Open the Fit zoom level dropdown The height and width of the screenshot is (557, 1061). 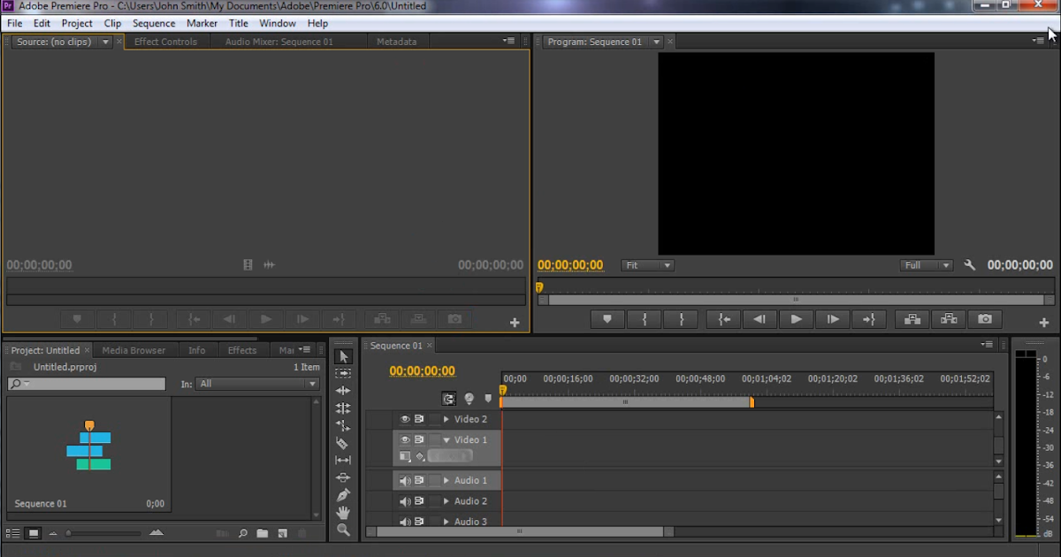point(648,265)
